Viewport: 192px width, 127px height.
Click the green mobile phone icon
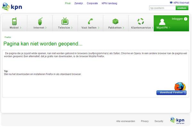click(x=14, y=21)
